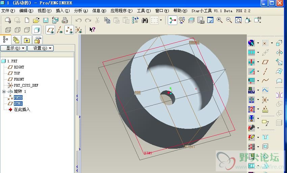This screenshot has width=287, height=173.
Task: Click the Reorient view icon
Action: tap(182, 20)
